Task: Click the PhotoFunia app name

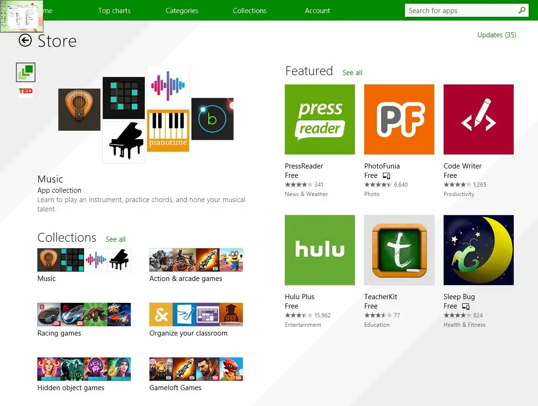Action: point(382,166)
